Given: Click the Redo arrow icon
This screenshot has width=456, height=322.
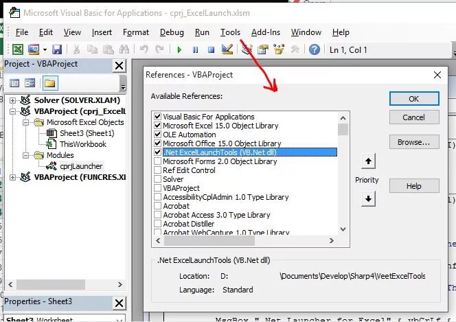Looking at the screenshot, I should pyautogui.click(x=159, y=49).
